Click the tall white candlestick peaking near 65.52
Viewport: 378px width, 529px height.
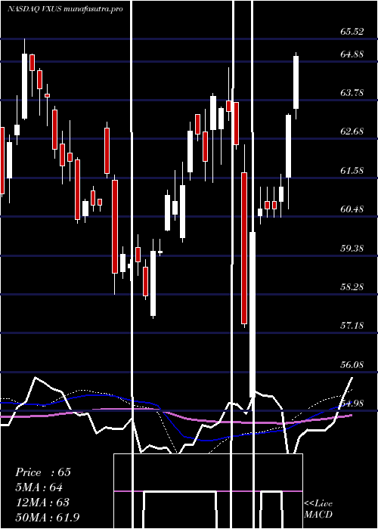tap(25, 86)
